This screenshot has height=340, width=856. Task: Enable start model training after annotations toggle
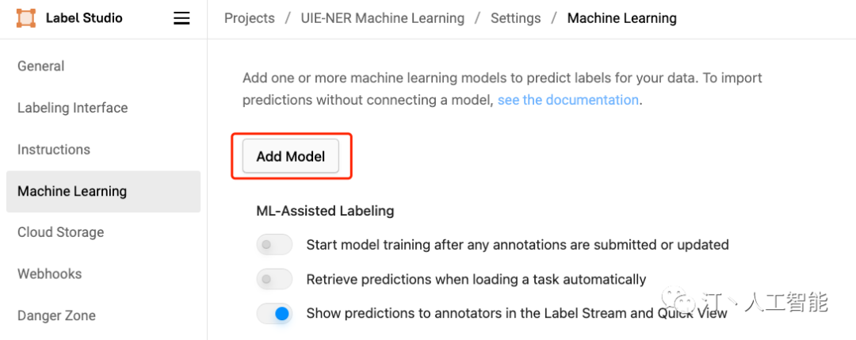pyautogui.click(x=274, y=245)
